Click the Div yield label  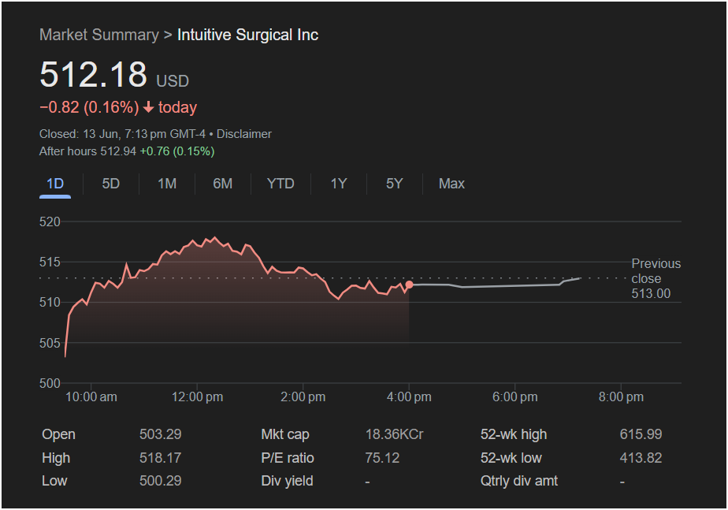(287, 481)
